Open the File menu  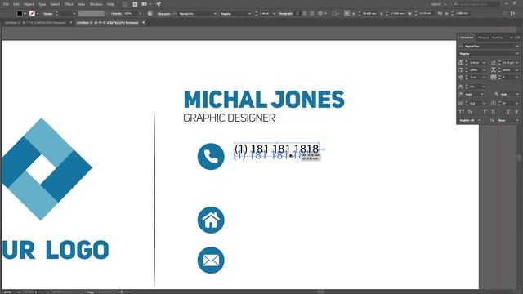pyautogui.click(x=6, y=4)
